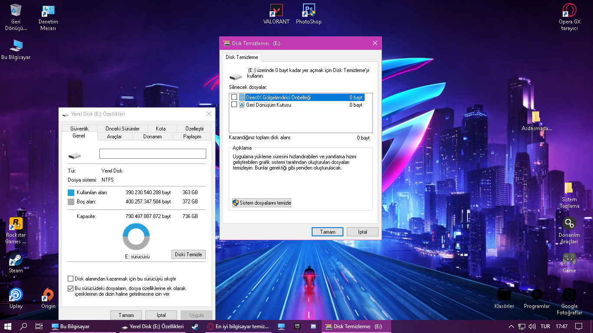Open the Google Fotoğraflar desktop icon
The height and width of the screenshot is (333, 593).
[569, 302]
